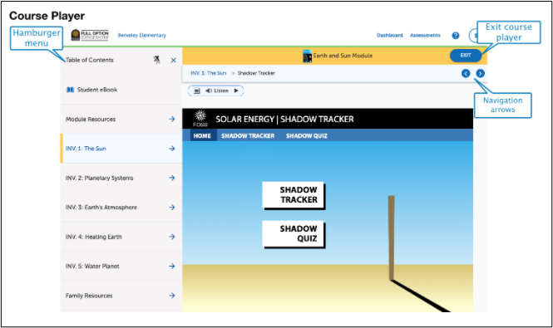Switch to the SHADOW TRACKER tab
Screen dimensions: 553x328
click(x=248, y=136)
